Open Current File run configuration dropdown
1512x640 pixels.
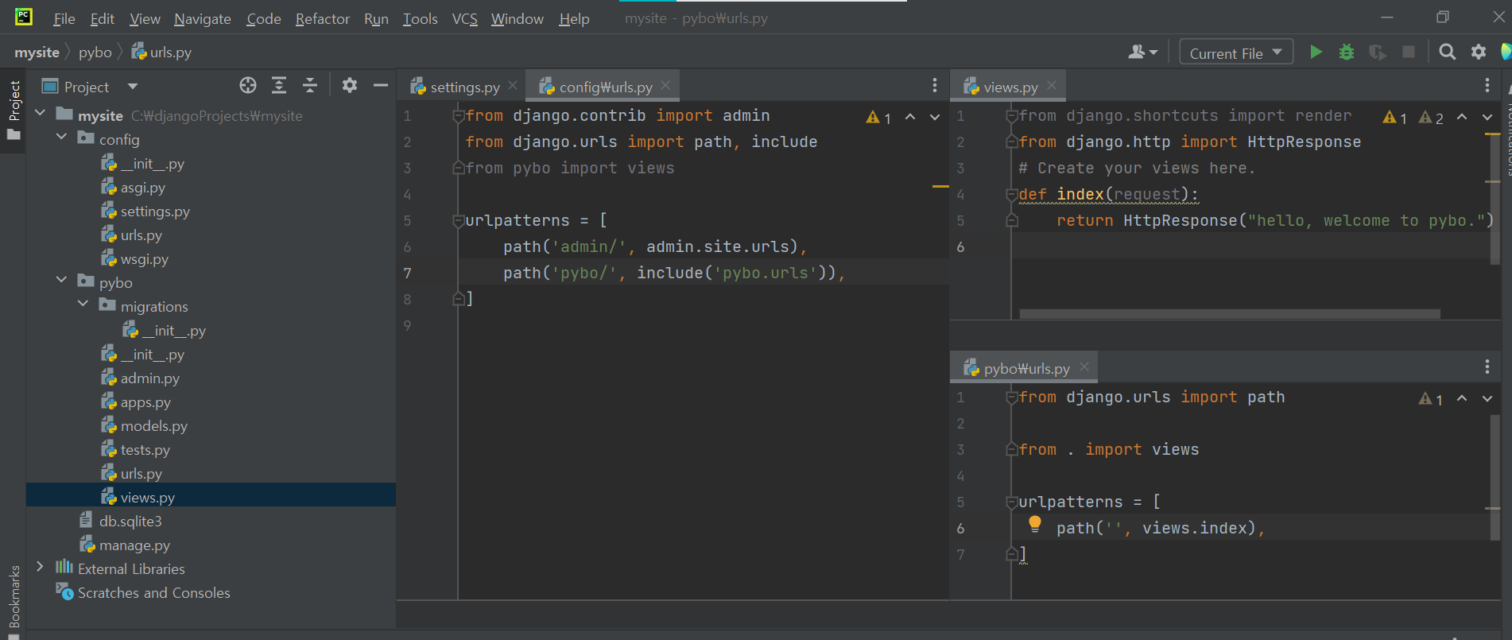(1236, 52)
